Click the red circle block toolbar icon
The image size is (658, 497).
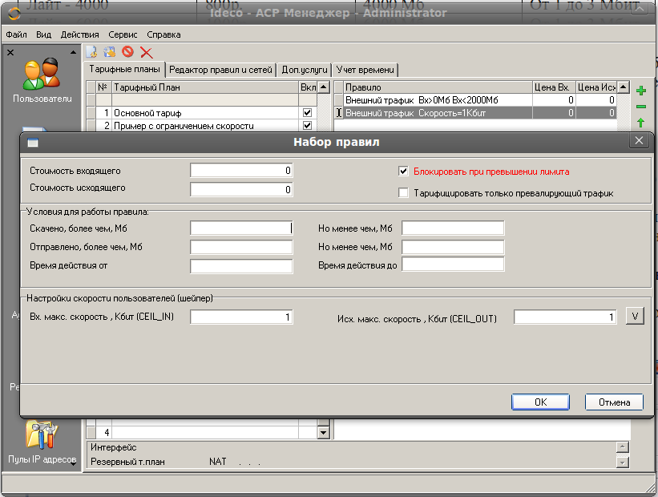click(x=127, y=52)
